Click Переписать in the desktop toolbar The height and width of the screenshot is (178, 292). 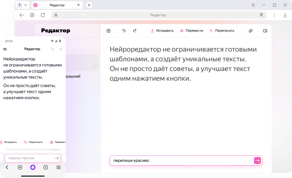pos(222,31)
